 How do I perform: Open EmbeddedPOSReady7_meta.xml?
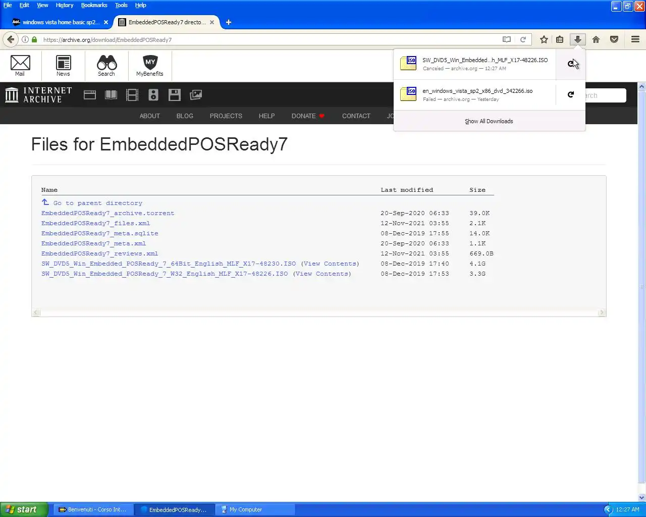(94, 243)
